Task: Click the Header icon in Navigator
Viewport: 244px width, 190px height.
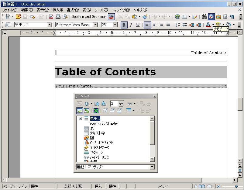Action: coord(105,111)
